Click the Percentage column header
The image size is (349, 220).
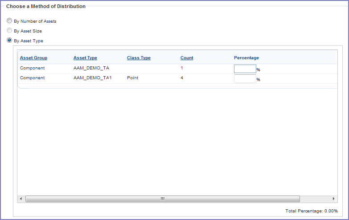point(246,58)
